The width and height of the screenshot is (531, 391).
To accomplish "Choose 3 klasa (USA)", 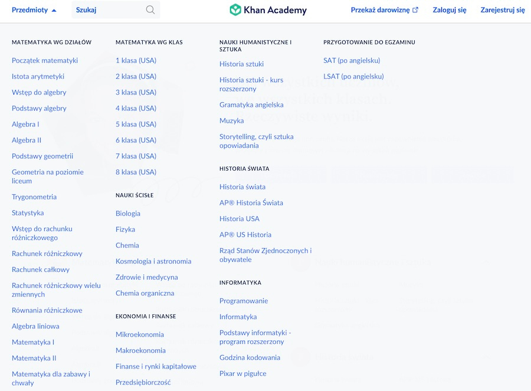I will point(136,92).
